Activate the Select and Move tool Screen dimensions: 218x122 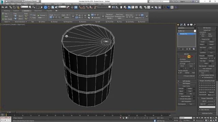pos(45,7)
